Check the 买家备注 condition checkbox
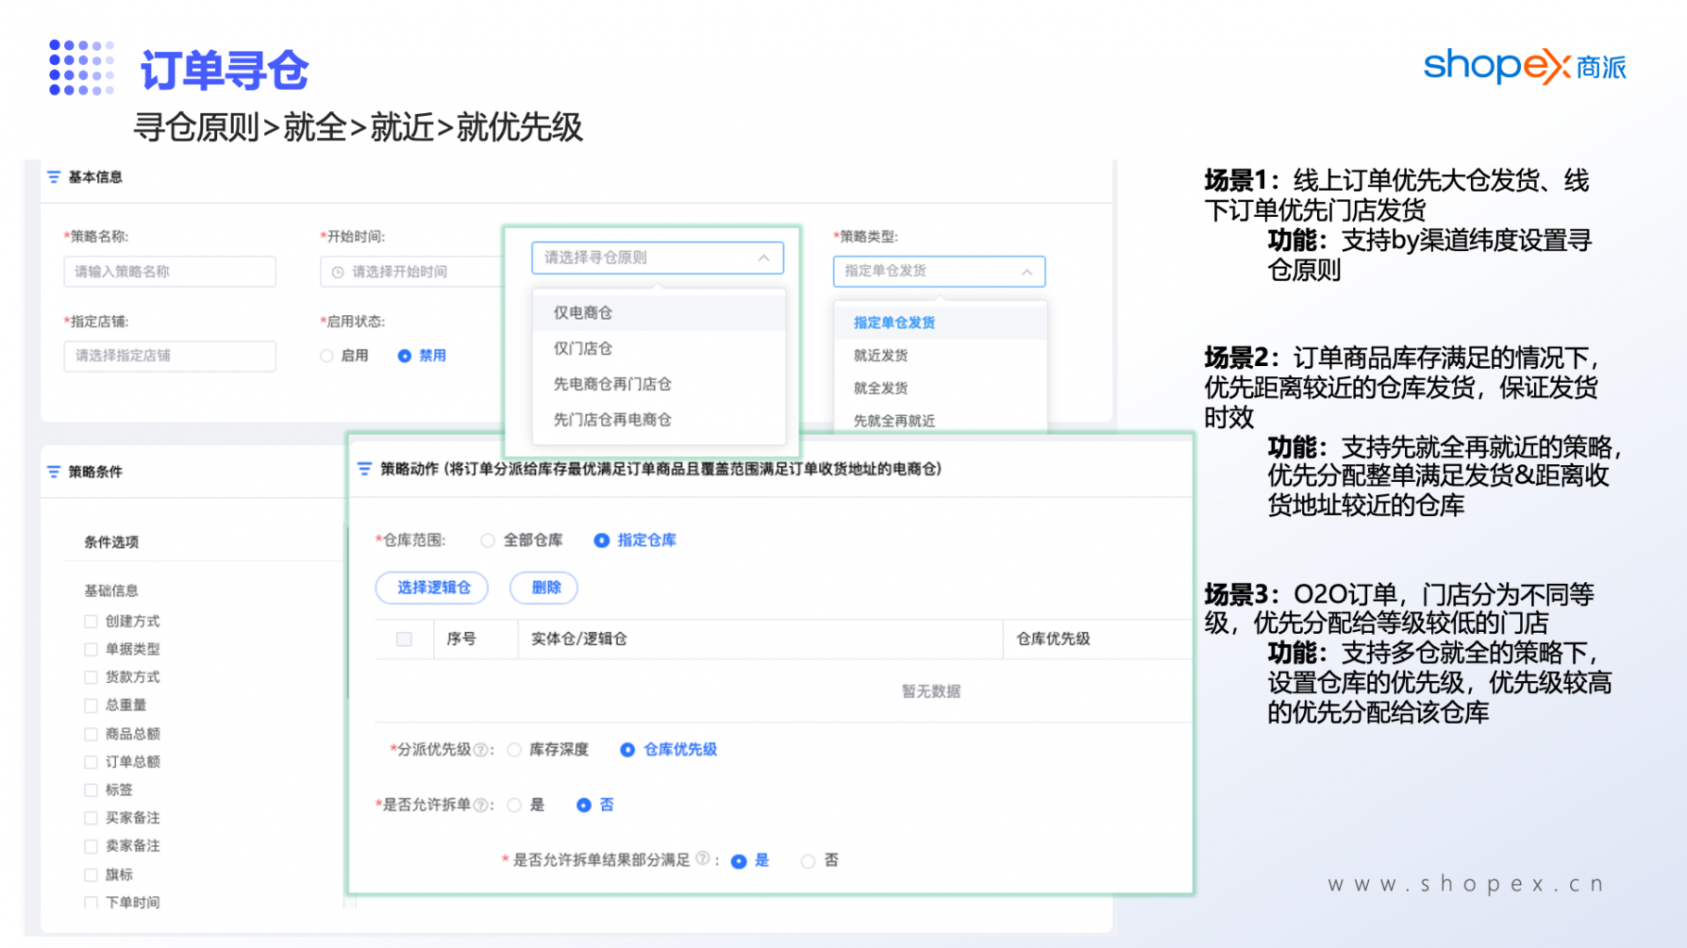This screenshot has width=1687, height=948. coord(91,818)
